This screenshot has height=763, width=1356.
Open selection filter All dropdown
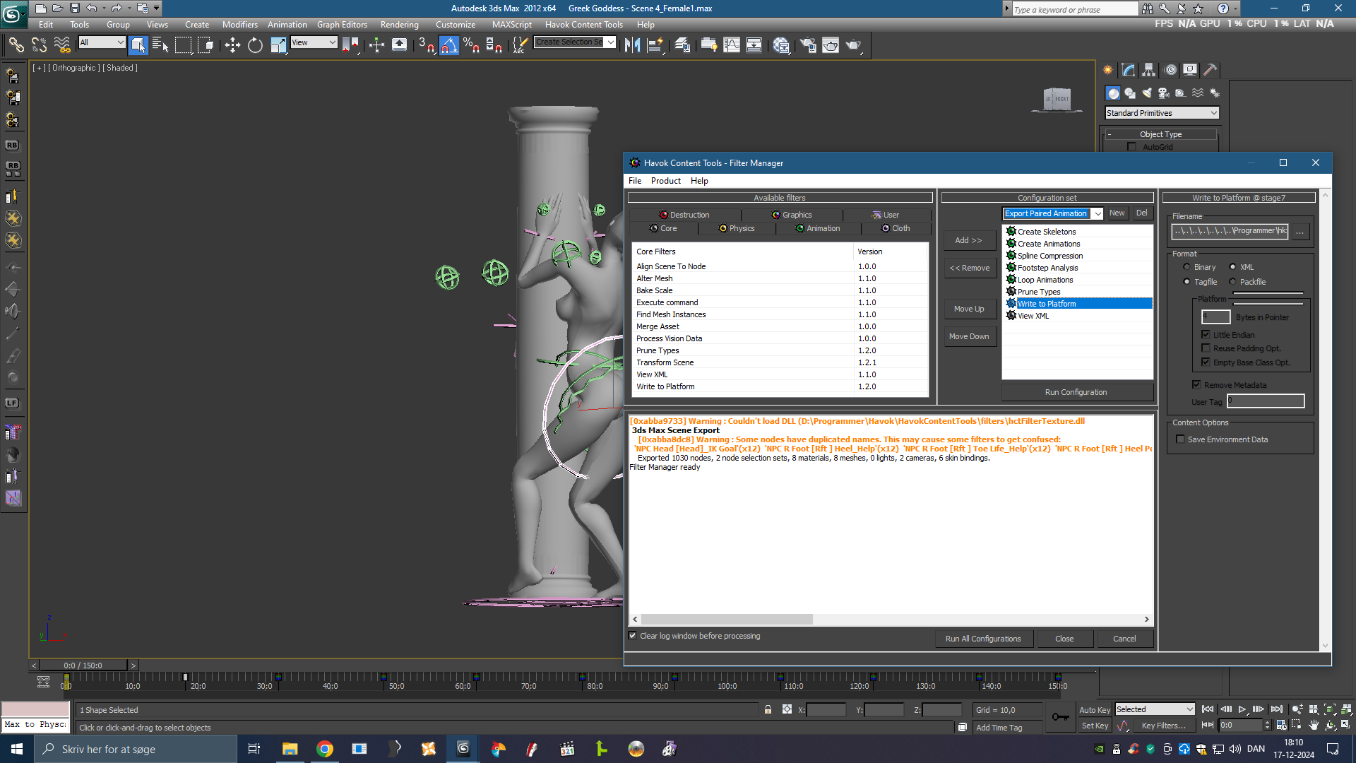(102, 42)
